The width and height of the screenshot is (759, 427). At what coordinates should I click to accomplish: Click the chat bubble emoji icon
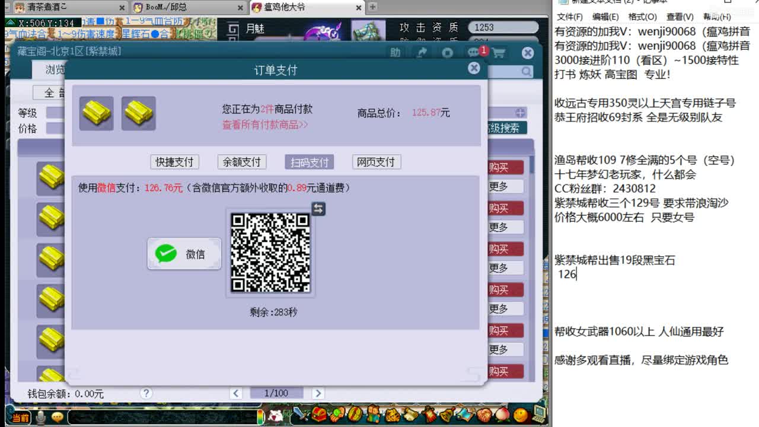pos(57,418)
